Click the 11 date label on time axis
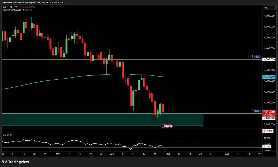The width and height of the screenshot is (278, 167). 133,154
